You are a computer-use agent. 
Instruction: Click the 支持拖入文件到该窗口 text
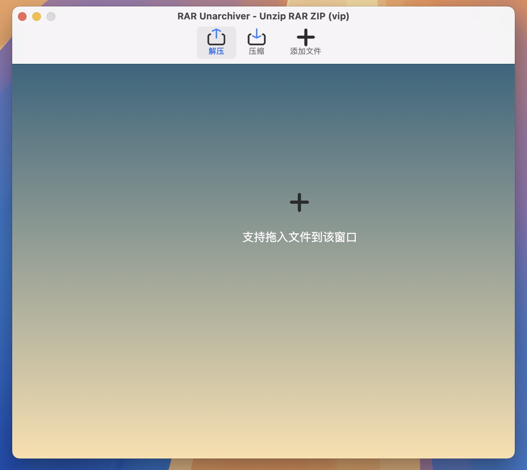click(x=299, y=237)
